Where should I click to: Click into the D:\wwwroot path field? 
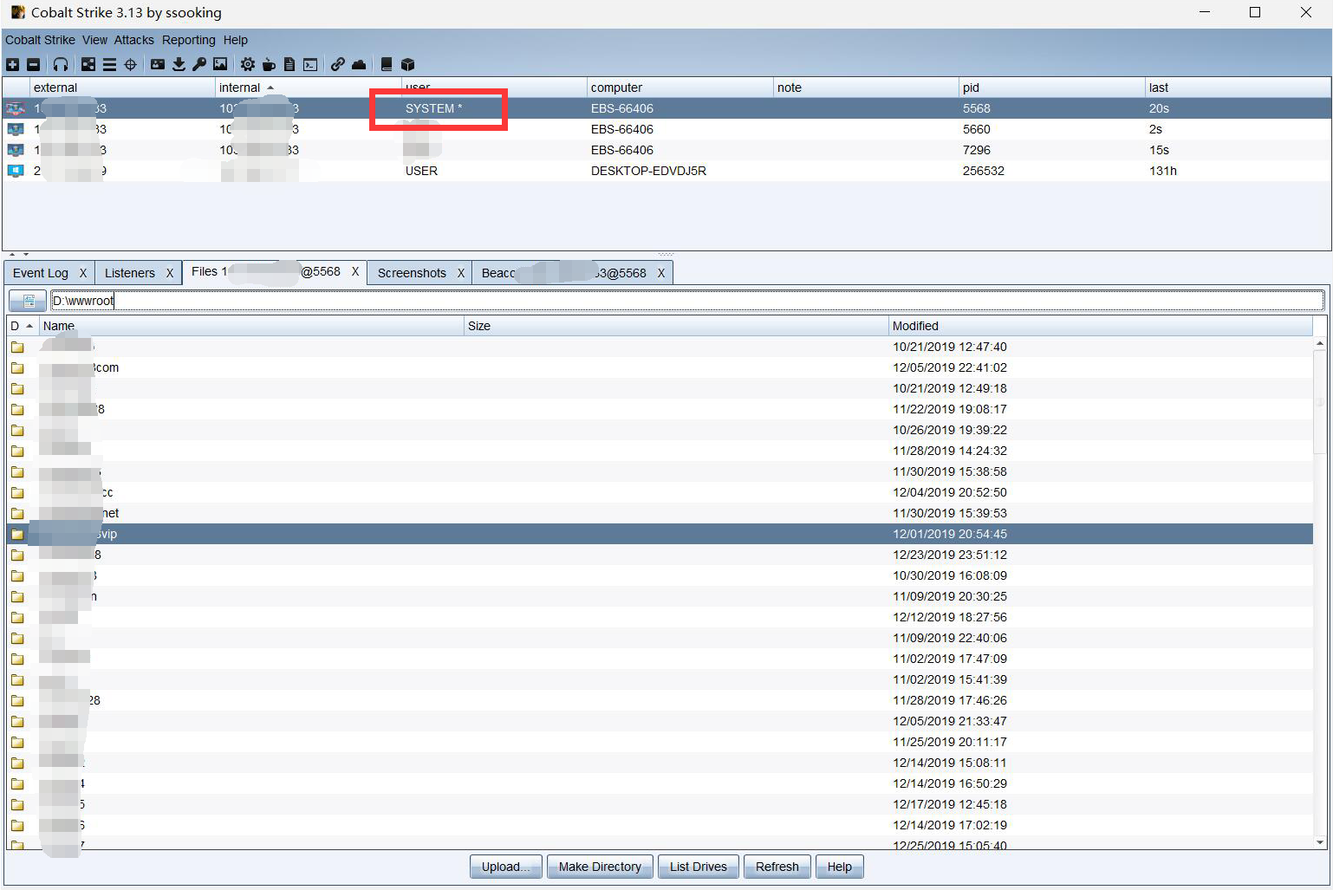pos(687,301)
